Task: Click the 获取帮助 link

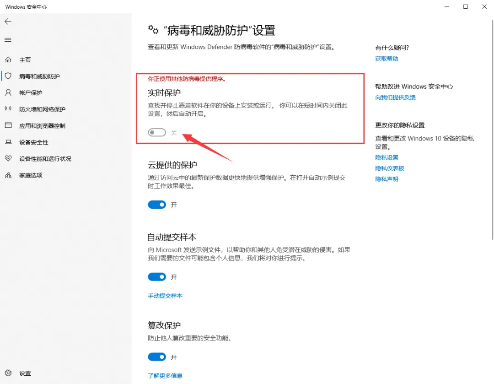Action: tap(387, 59)
